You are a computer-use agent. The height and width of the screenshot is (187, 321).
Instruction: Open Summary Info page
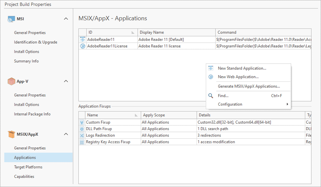[26, 61]
